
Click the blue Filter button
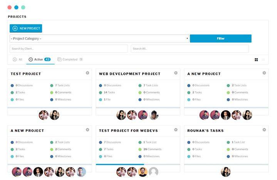(x=221, y=38)
